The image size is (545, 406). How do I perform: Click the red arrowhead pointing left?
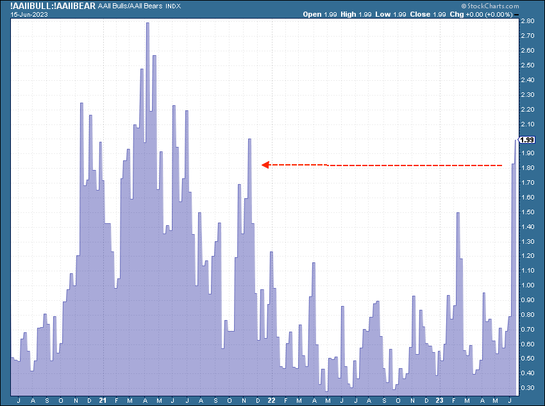[x=265, y=165]
